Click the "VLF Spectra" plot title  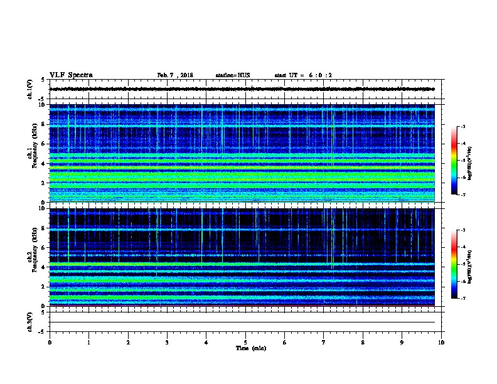71,75
